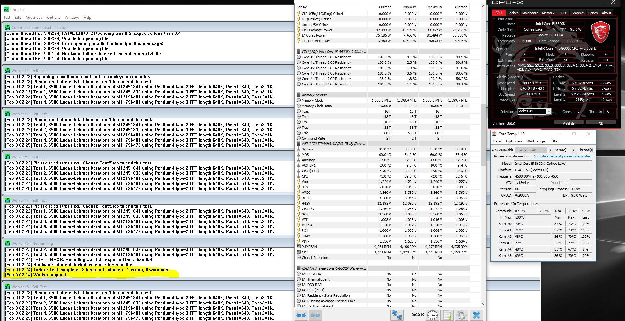Screen dimensions: 625x321
Task: Click the HWiNFO scrollbar up arrow
Action: pyautogui.click(x=483, y=6)
